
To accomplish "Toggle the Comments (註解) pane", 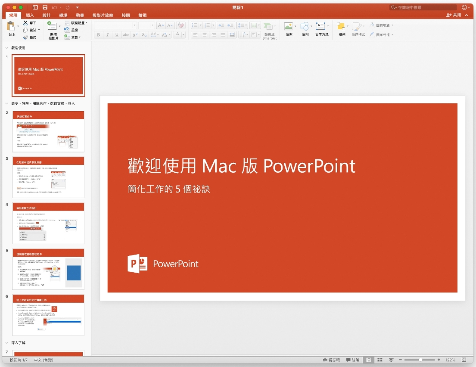I will click(x=353, y=360).
